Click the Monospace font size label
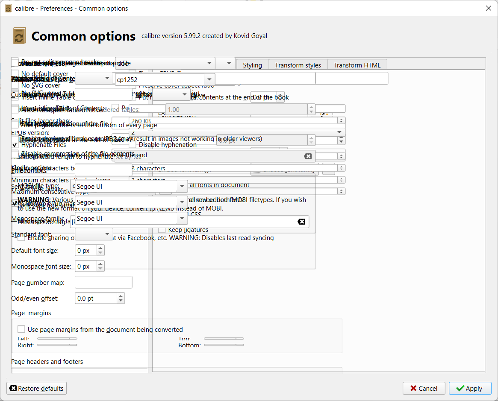The image size is (498, 401). pos(41,266)
